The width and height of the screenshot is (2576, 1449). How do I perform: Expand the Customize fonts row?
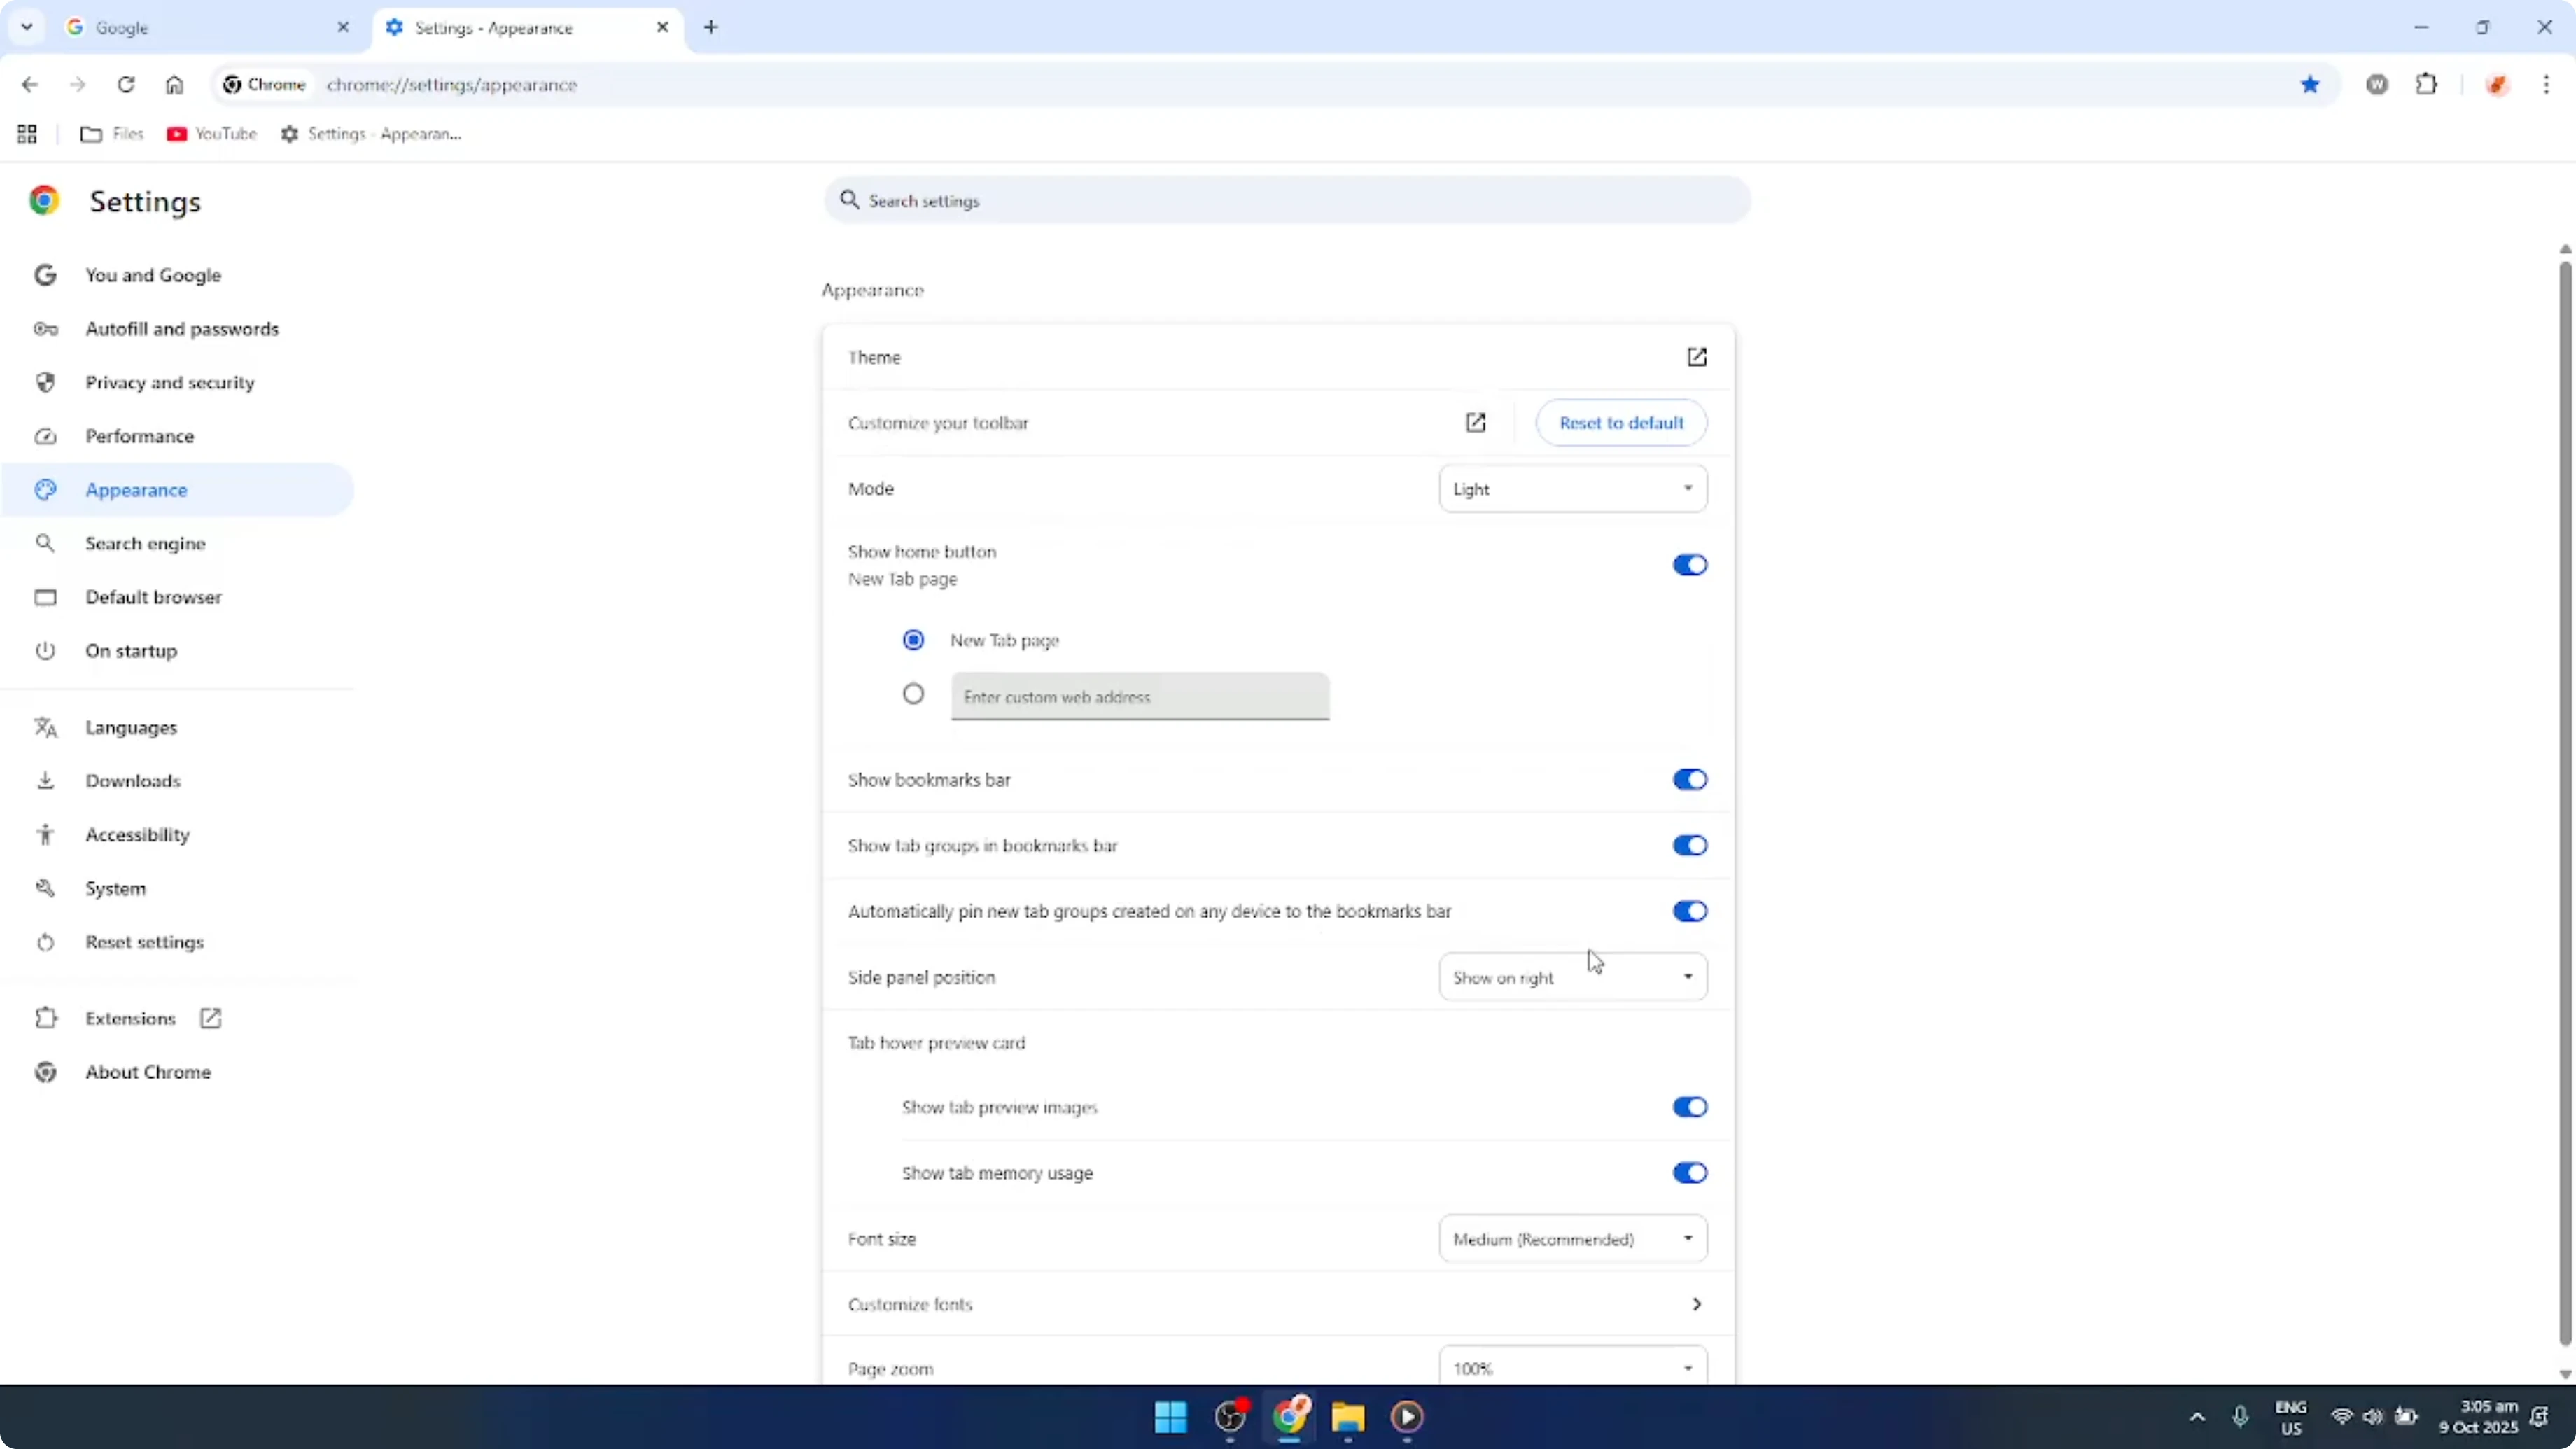click(1278, 1304)
